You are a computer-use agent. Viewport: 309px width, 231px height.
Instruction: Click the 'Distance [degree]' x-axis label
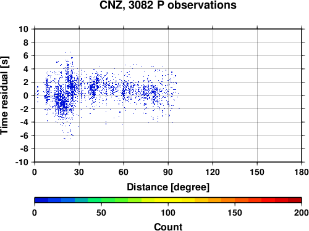(168, 187)
